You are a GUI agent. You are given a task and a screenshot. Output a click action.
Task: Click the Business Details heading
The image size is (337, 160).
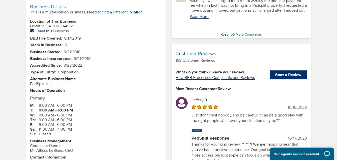48,7
